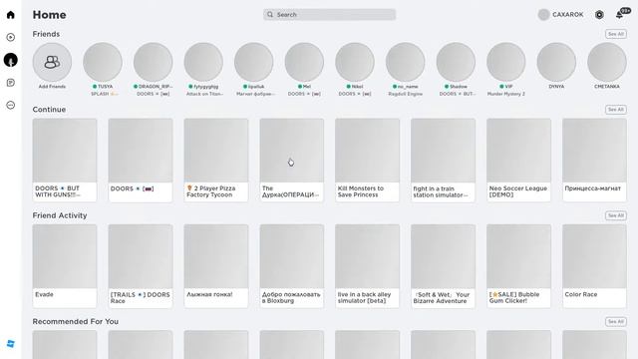Click See All for Friend Activity
This screenshot has width=638, height=359.
(616, 215)
